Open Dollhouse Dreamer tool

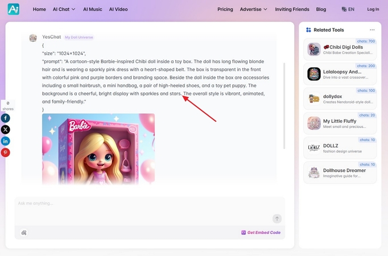340,172
